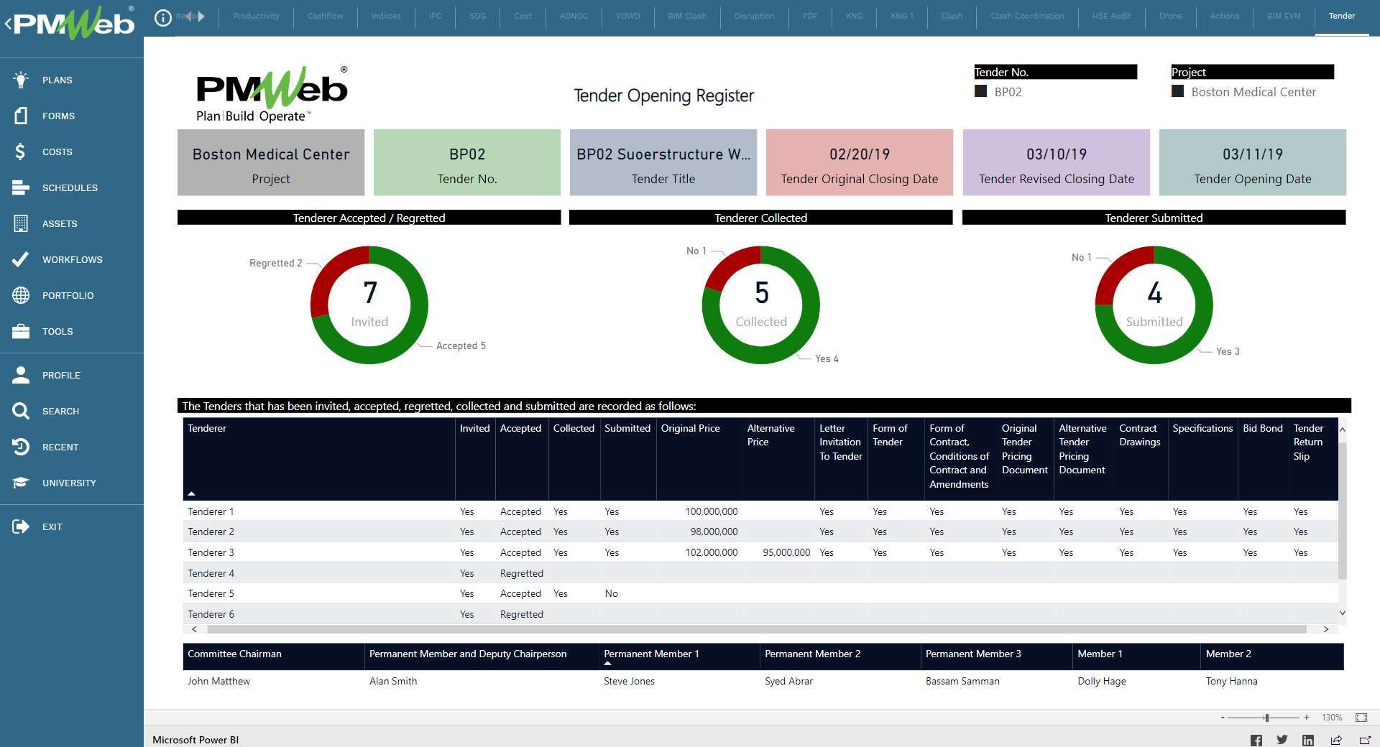This screenshot has height=747, width=1380.
Task: Sort table by the Tenderer column header
Action: point(207,428)
